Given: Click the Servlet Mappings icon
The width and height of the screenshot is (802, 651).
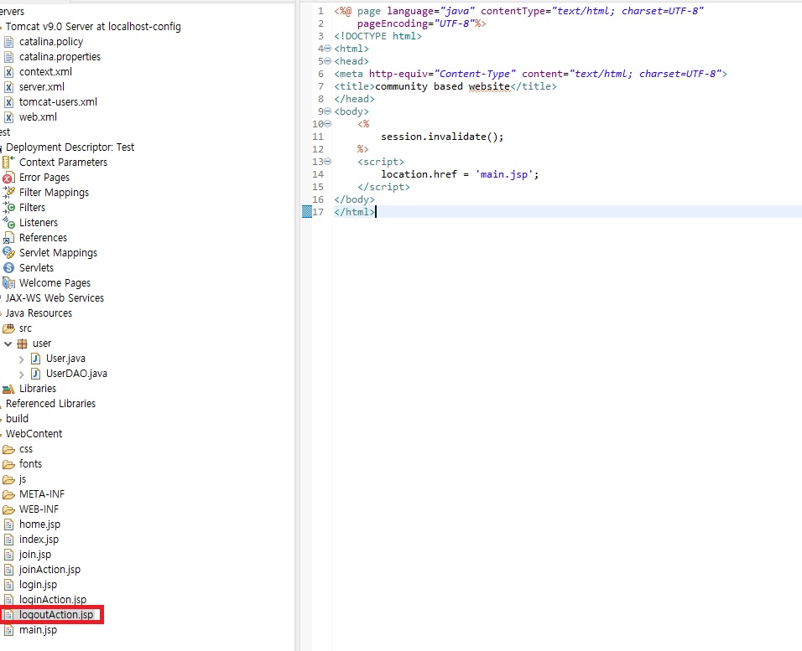Looking at the screenshot, I should [x=8, y=253].
